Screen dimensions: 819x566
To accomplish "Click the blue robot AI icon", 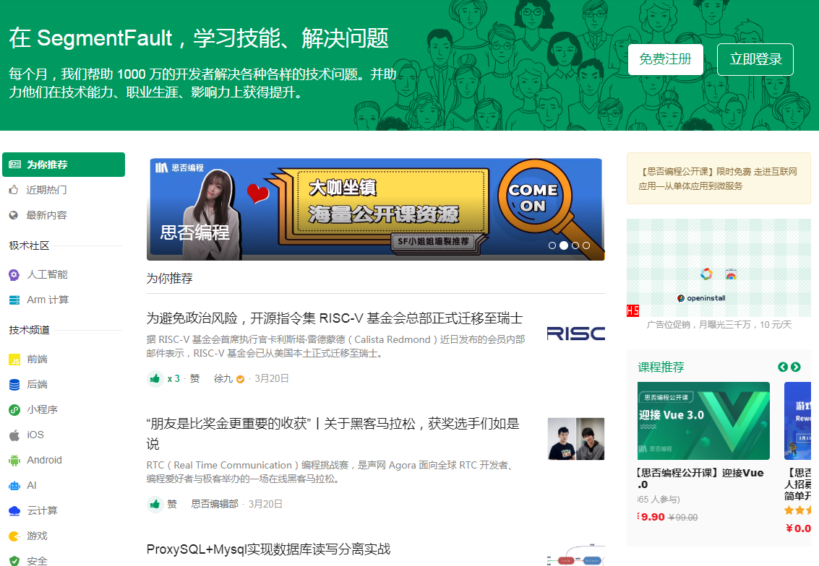I will [x=14, y=486].
